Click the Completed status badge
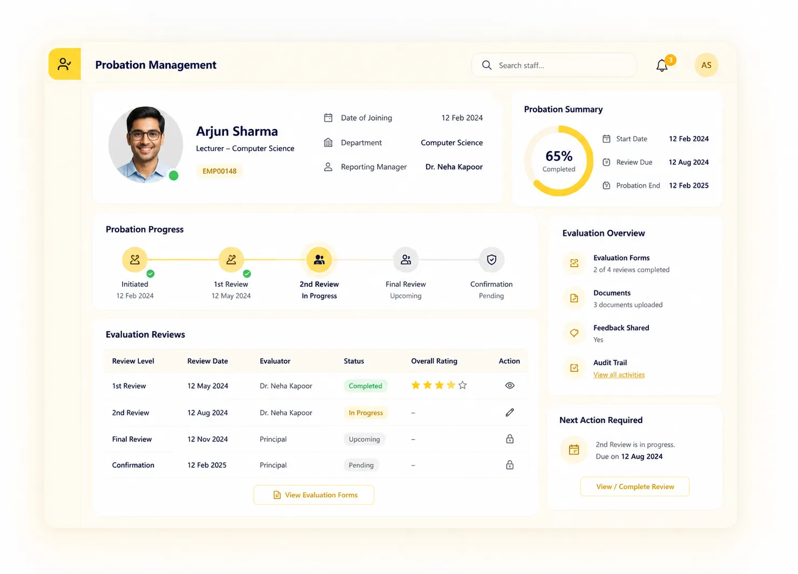 pyautogui.click(x=365, y=386)
